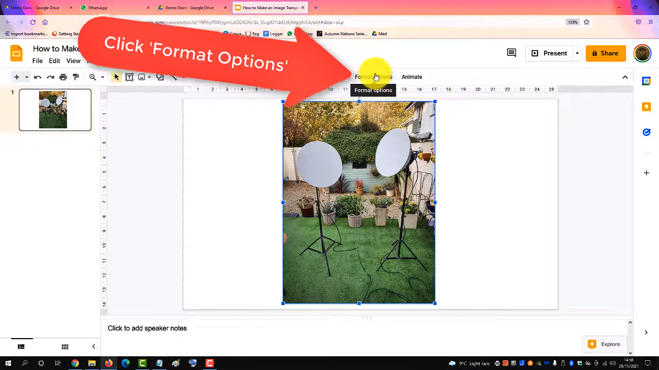659x370 pixels.
Task: Open Windows taskbar search
Action: click(25, 363)
